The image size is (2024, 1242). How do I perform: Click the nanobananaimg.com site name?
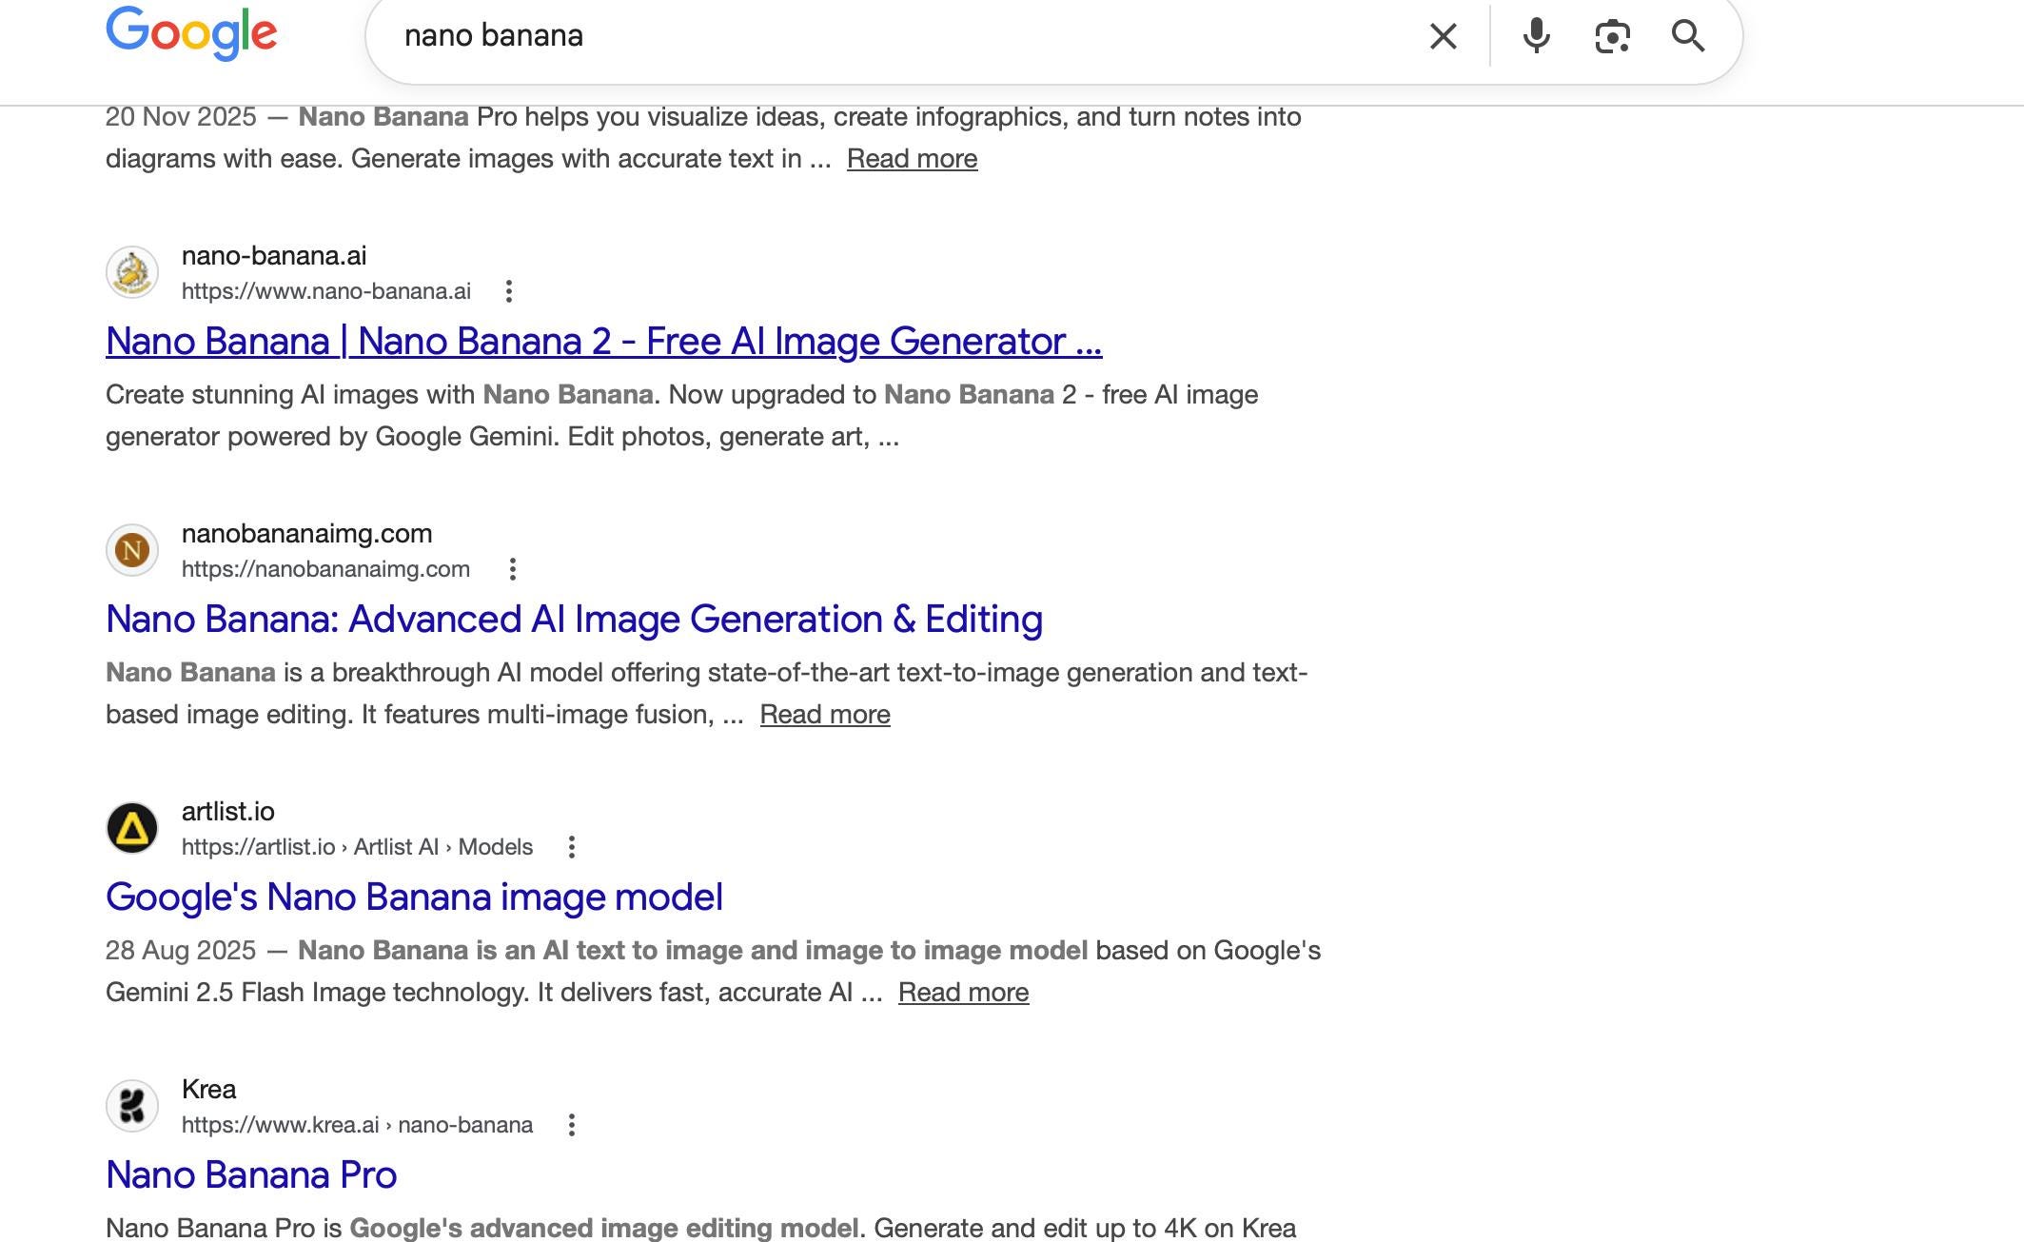coord(306,534)
